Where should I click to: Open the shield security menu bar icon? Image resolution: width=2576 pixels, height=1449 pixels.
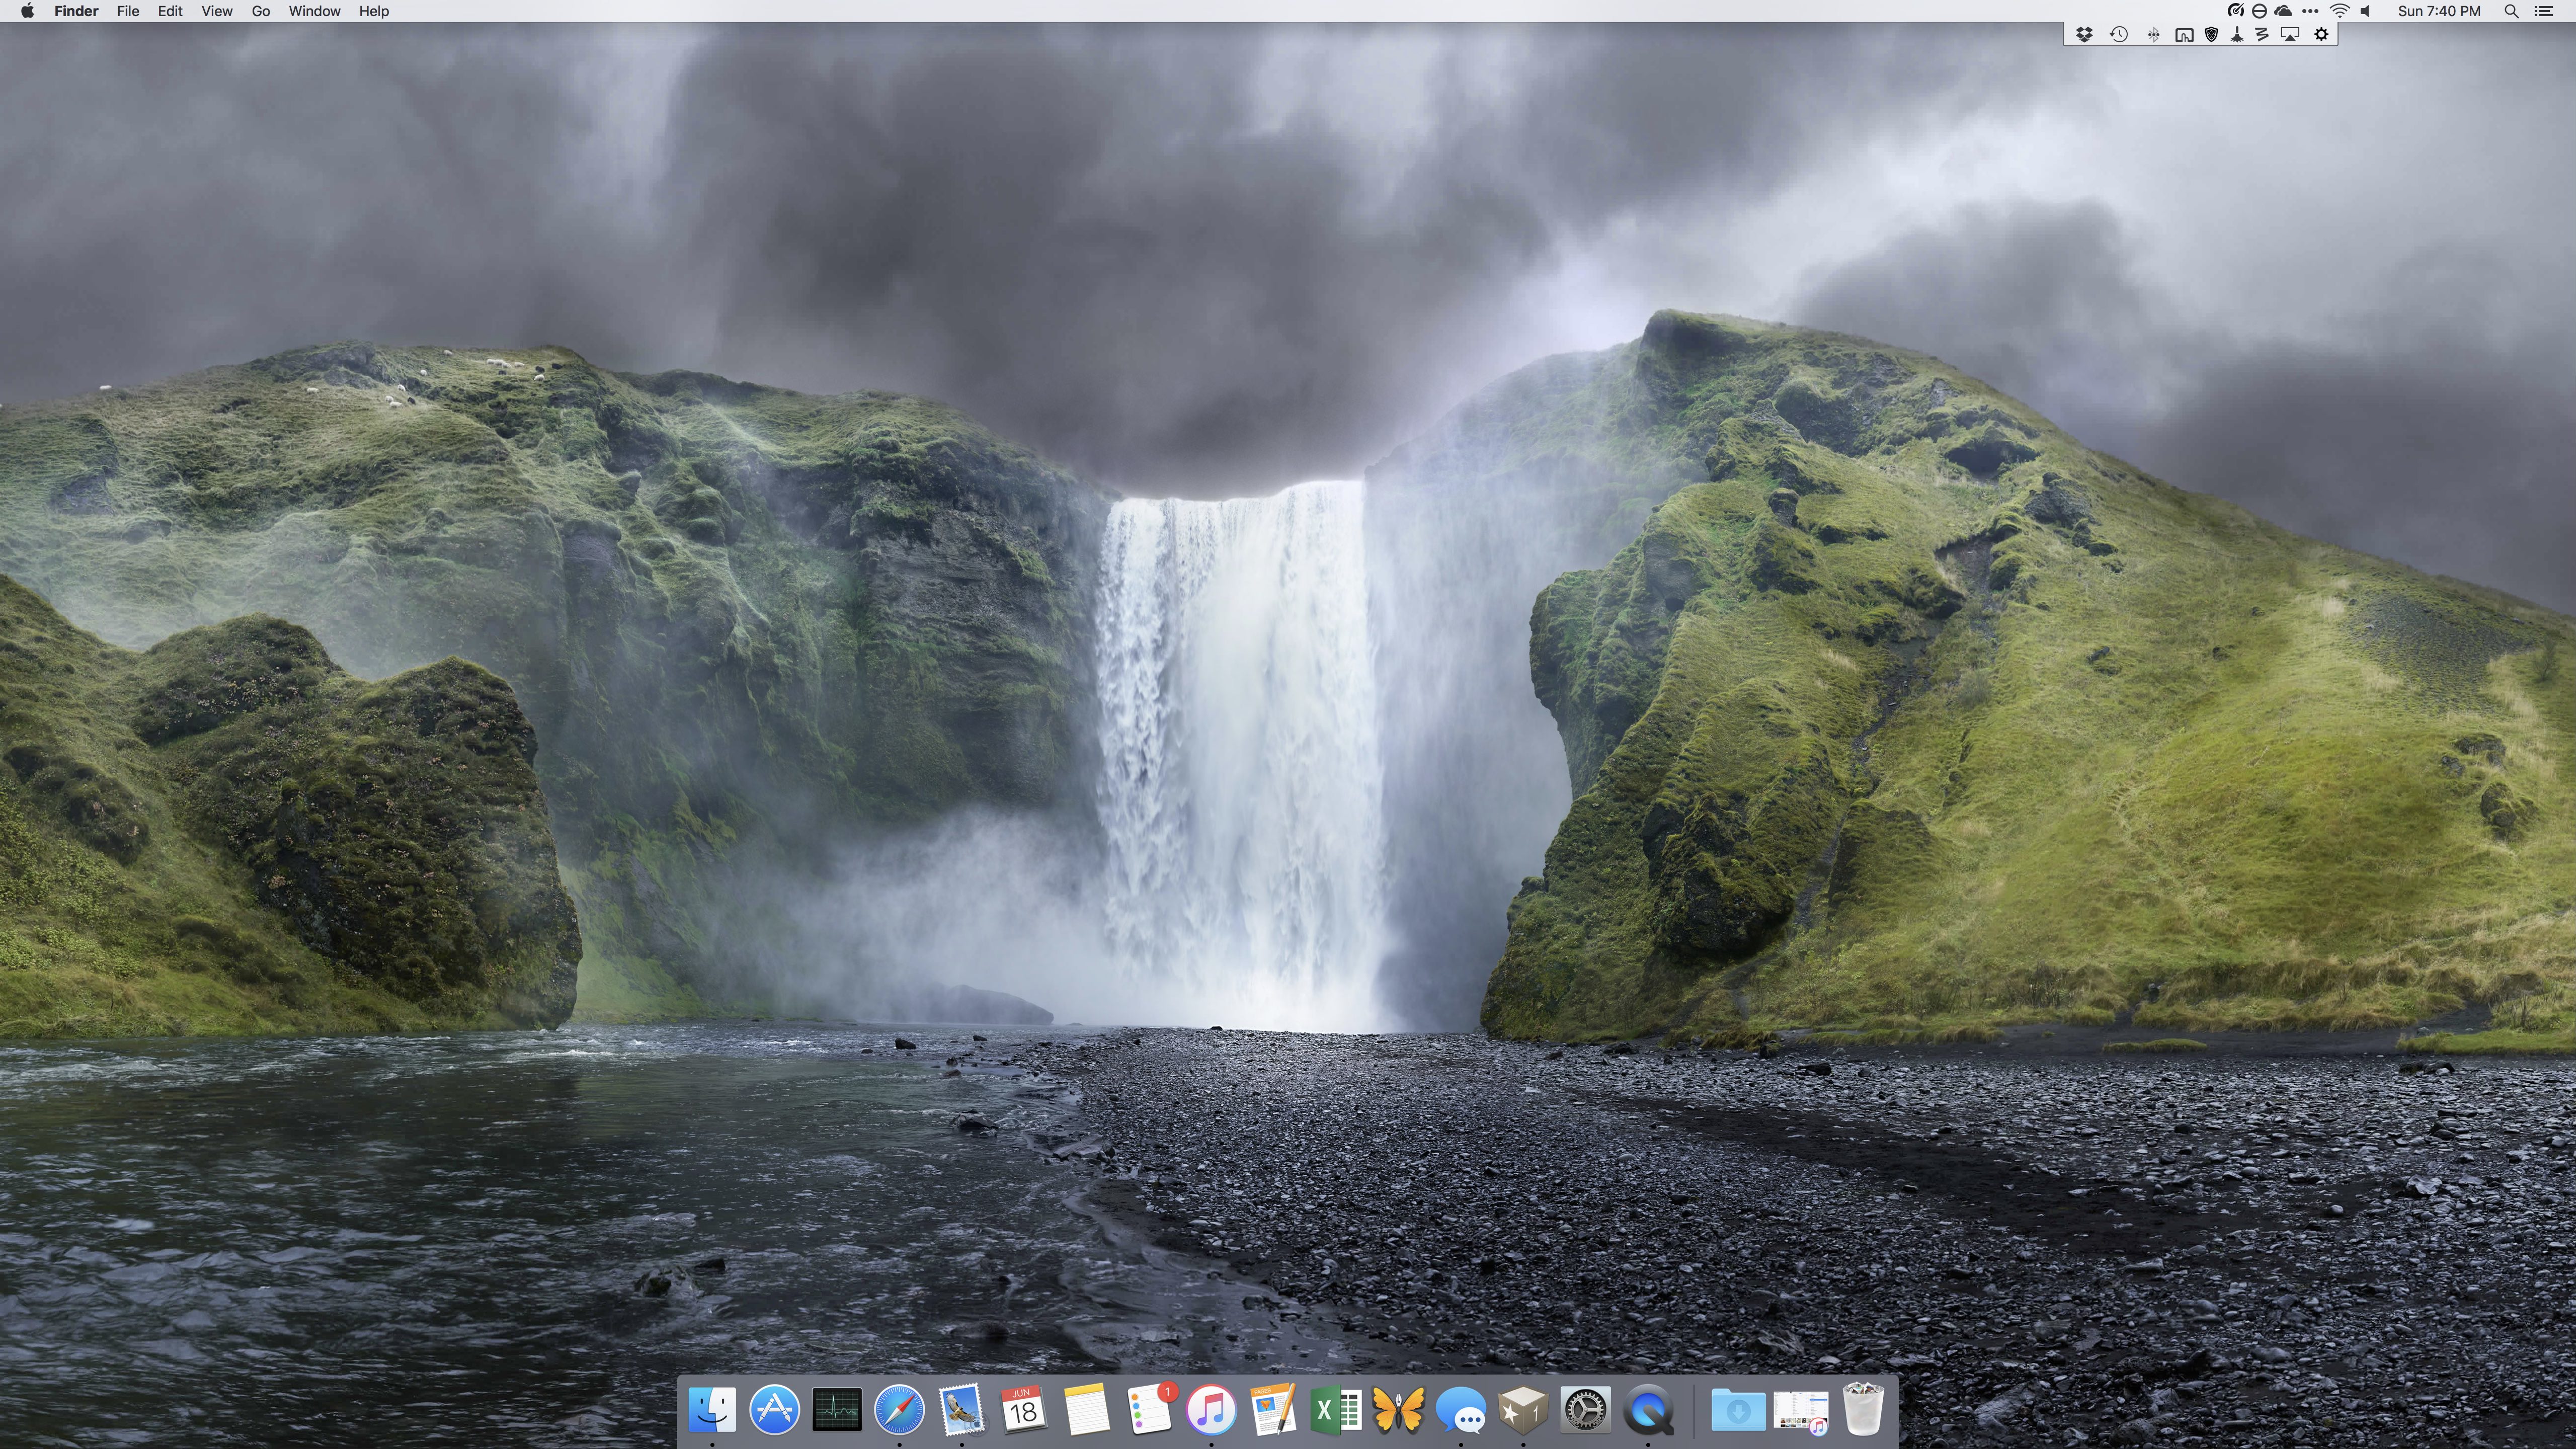(x=2212, y=34)
